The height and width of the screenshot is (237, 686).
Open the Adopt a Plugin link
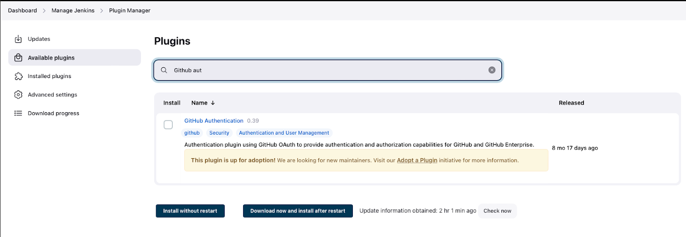(417, 160)
